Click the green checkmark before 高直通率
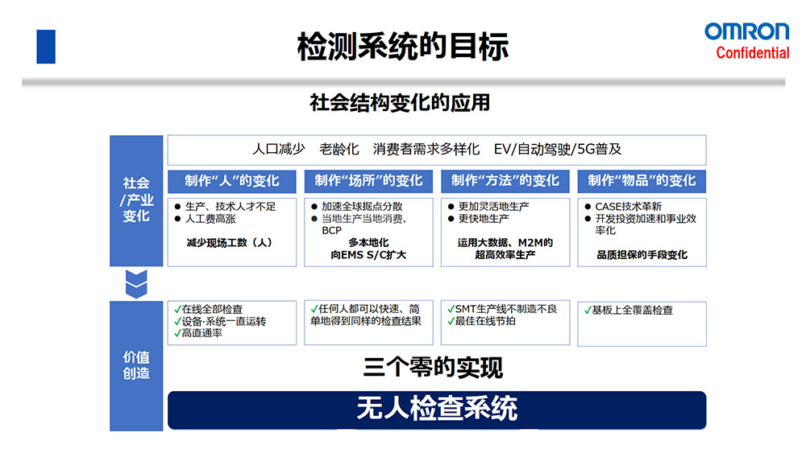This screenshot has height=453, width=806. 177,333
